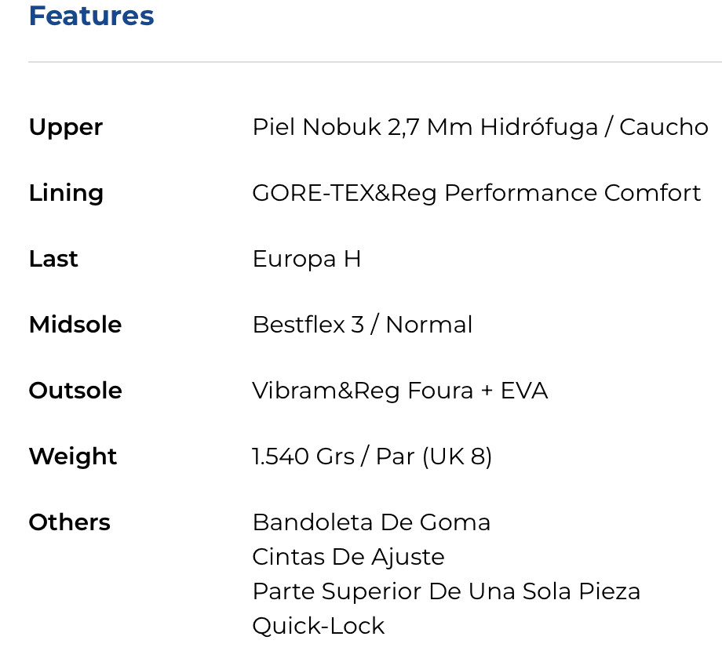Click the Bestflex 3 / Normal value
Viewport: 722px width, 651px height.
click(x=363, y=325)
